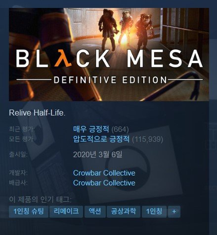Open the Black Mesa header image

tap(109, 55)
